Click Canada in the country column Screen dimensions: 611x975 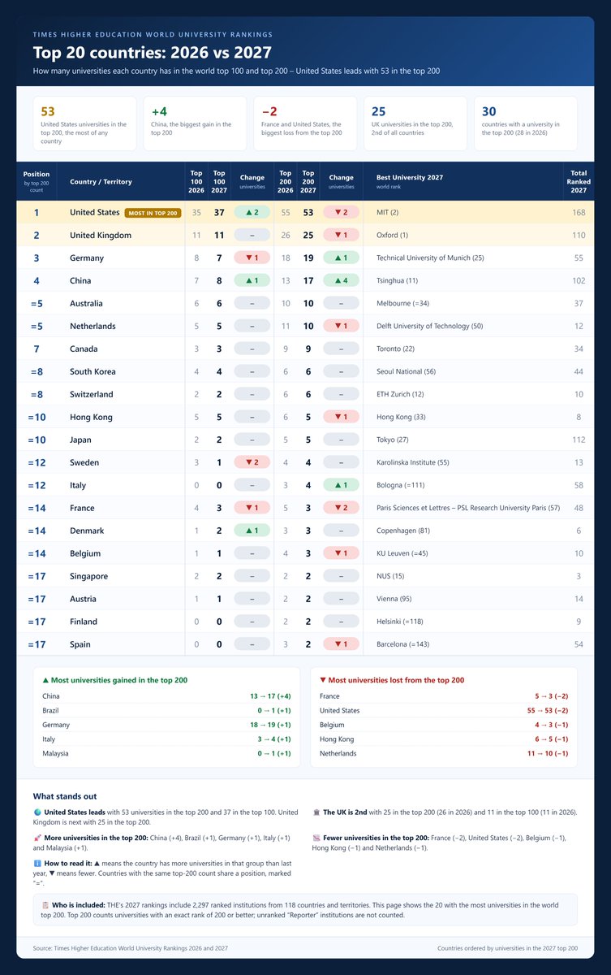pyautogui.click(x=84, y=349)
